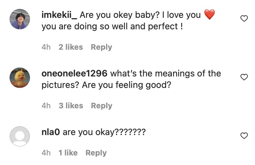This screenshot has width=255, height=165.
Task: Click the red heart emoji in imkekii_'s comment
Action: pos(209,15)
